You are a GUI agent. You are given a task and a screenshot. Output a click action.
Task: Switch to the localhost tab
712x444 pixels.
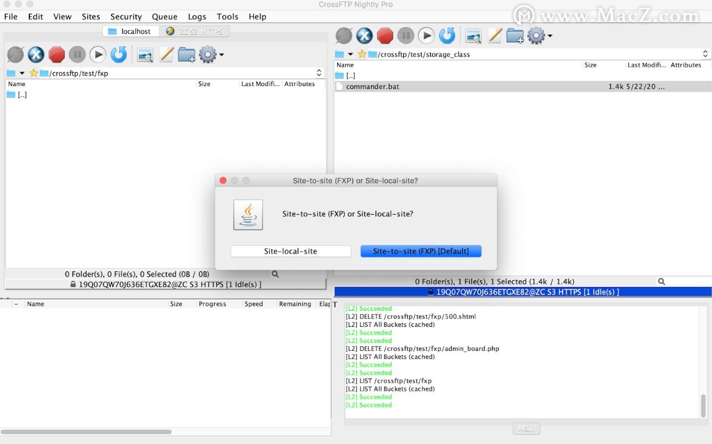(131, 31)
